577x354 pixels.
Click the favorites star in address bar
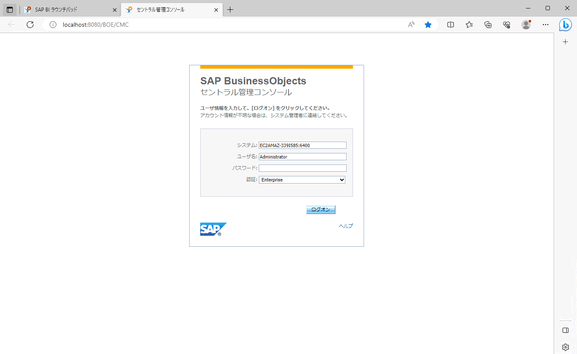coord(428,25)
